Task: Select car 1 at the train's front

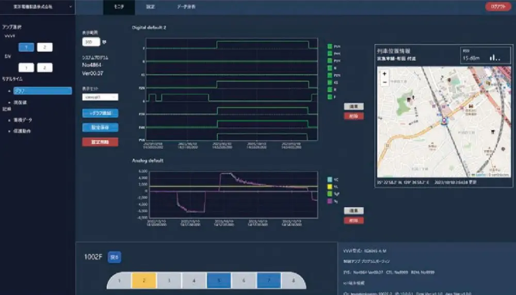Action: pyautogui.click(x=119, y=281)
